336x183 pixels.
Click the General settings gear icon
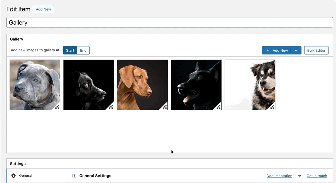13,176
